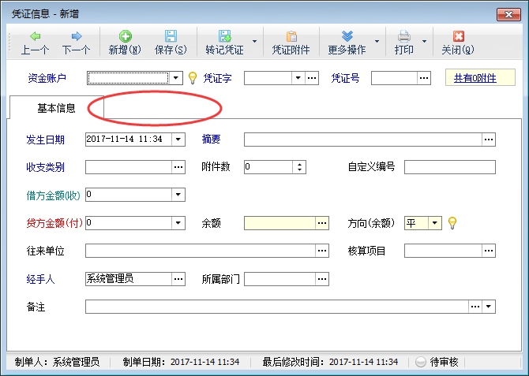Click the ellipsis button for 经手人
Screen dimensions: 529x376
click(x=178, y=279)
